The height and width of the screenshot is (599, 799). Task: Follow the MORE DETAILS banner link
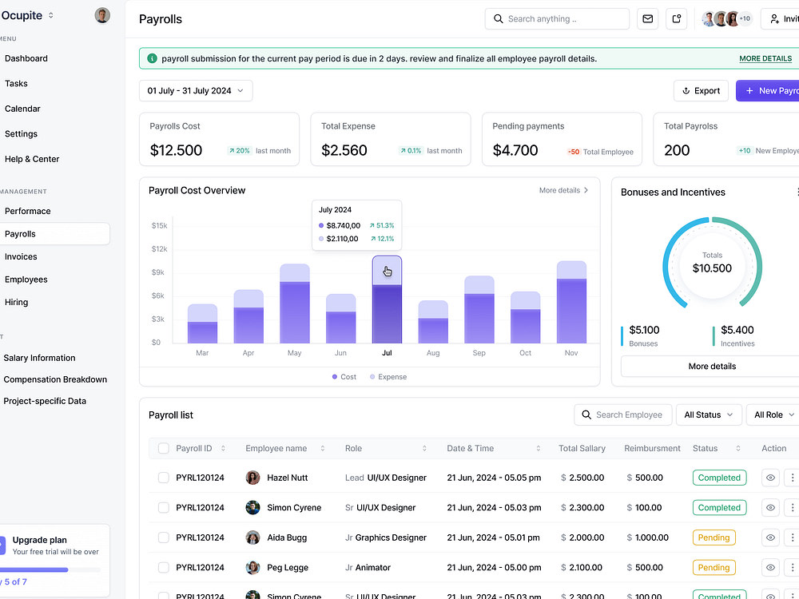click(x=765, y=58)
